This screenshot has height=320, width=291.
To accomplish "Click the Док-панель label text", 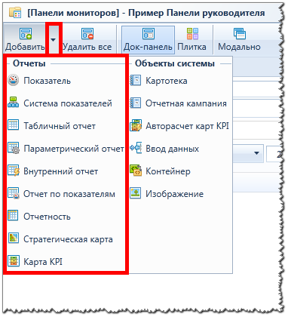I will pos(148,47).
